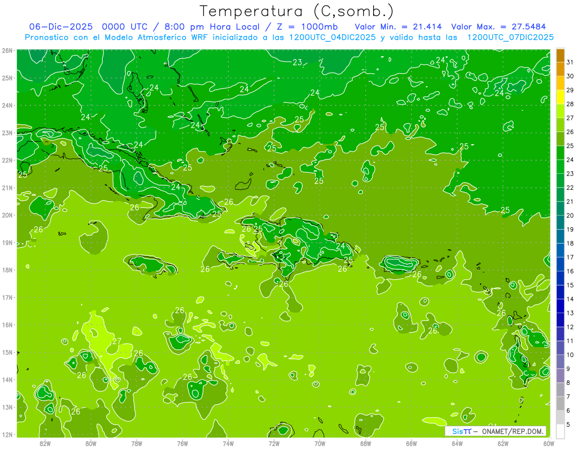The height and width of the screenshot is (450, 583).
Task: Click the longitude axis label 72W
Action: 274,443
